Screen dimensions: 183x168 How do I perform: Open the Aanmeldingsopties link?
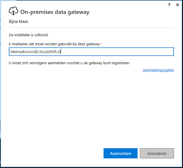point(158,70)
